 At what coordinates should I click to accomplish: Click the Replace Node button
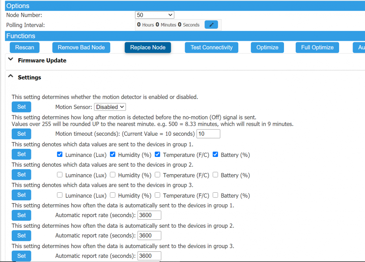click(147, 47)
